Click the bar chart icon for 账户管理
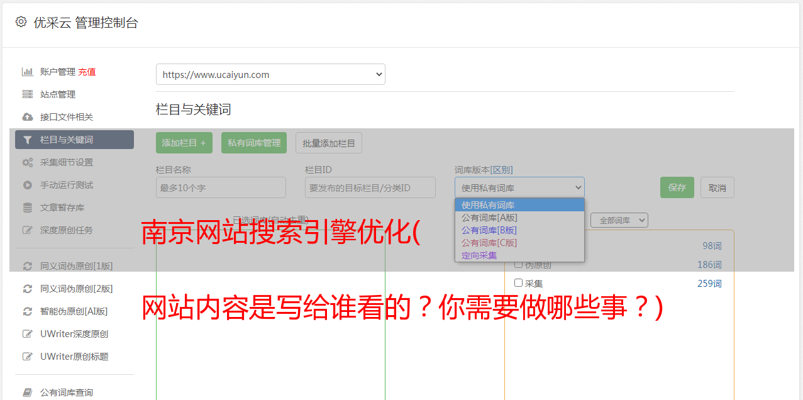 27,72
